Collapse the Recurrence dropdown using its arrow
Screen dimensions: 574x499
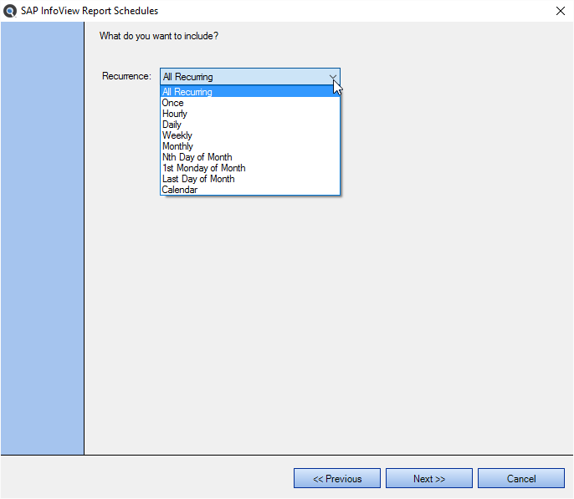333,77
